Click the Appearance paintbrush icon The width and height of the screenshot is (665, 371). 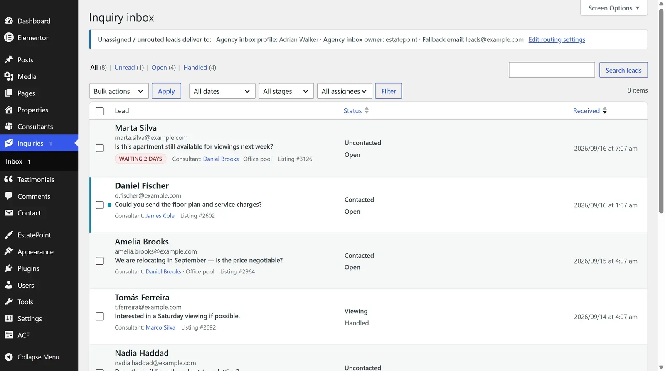tap(9, 251)
